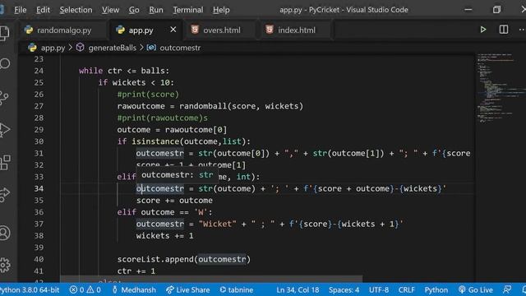The width and height of the screenshot is (526, 296).
Task: Click 'score += outcome' on line 35
Action: coord(174,201)
